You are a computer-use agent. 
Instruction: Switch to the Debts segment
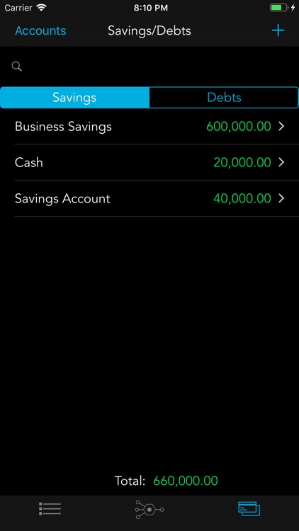(224, 98)
